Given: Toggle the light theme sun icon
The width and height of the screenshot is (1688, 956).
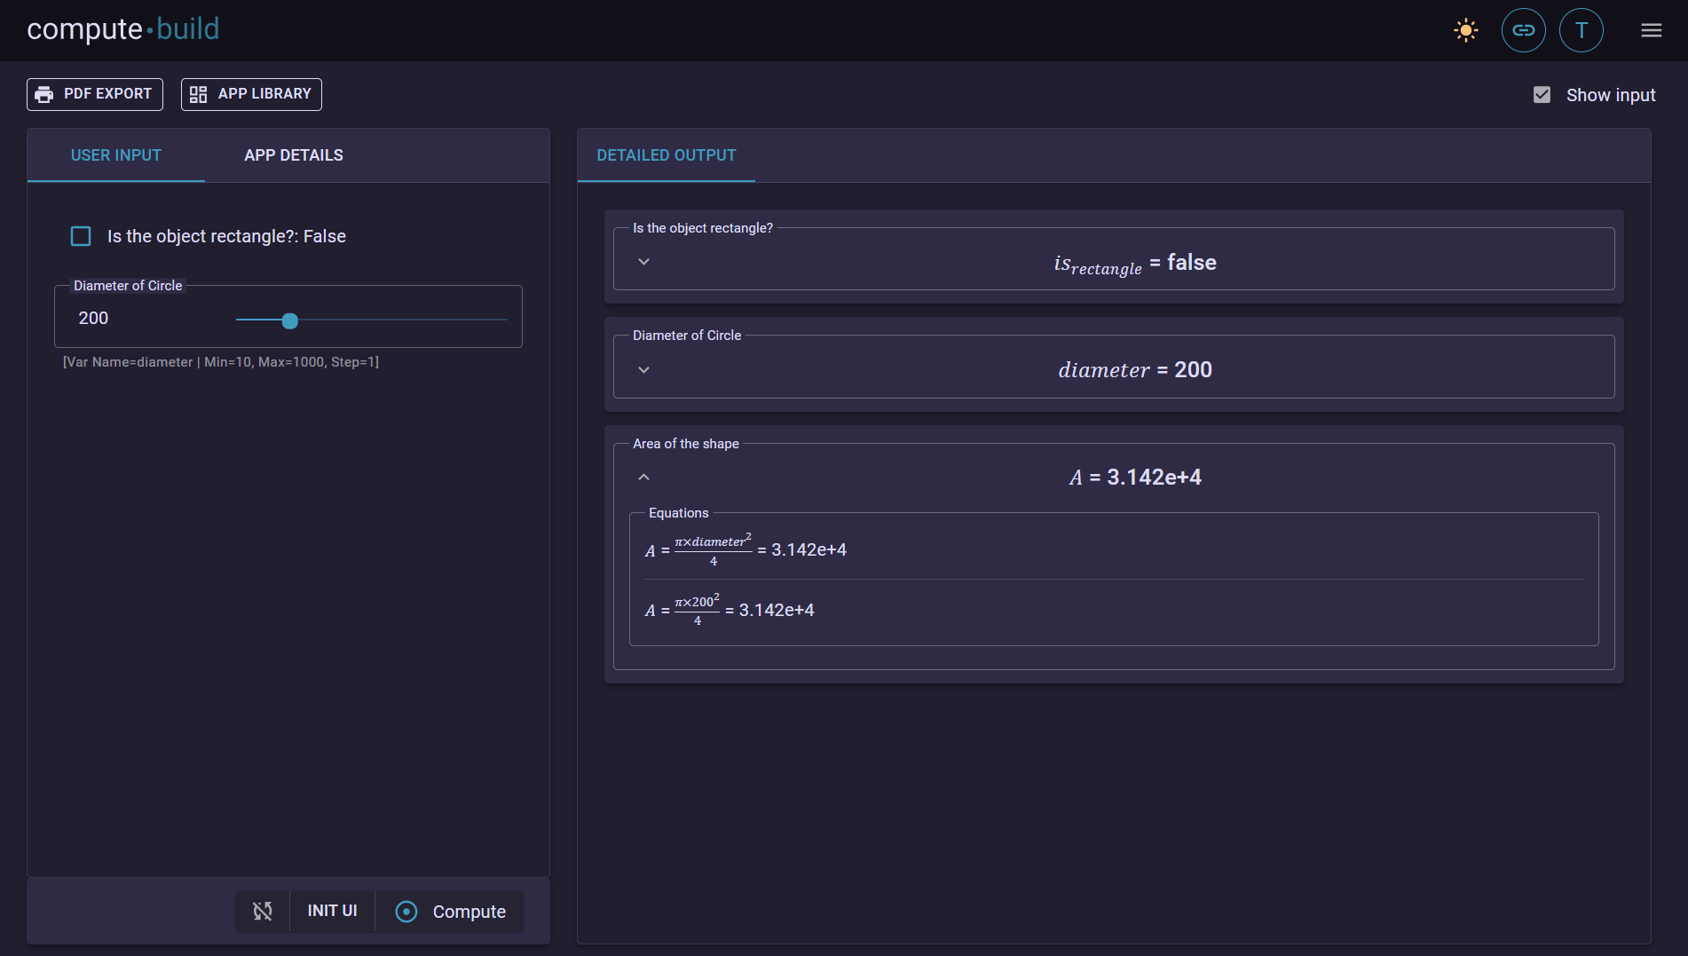Looking at the screenshot, I should pyautogui.click(x=1465, y=29).
